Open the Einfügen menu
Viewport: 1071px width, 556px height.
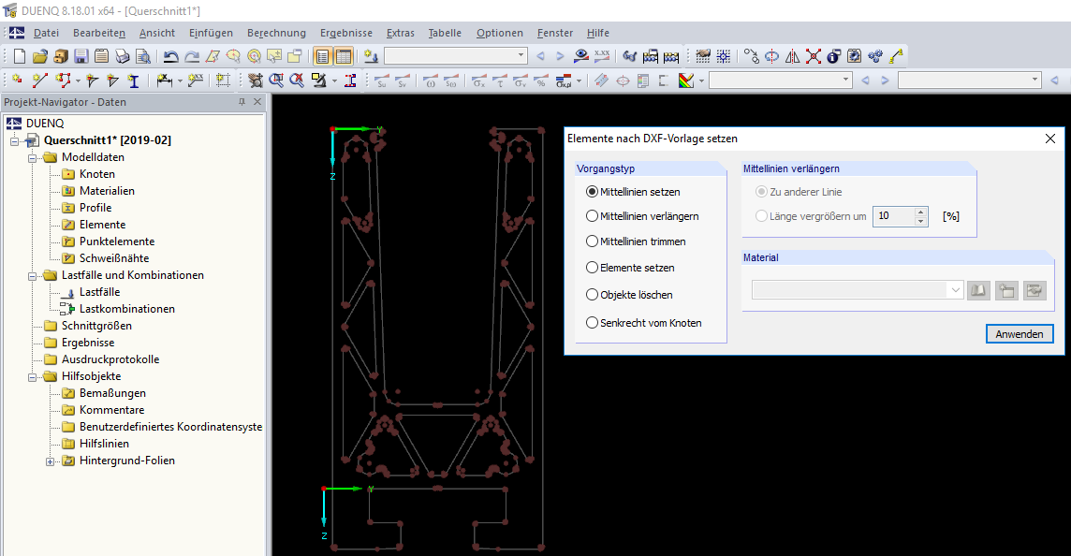pyautogui.click(x=211, y=33)
